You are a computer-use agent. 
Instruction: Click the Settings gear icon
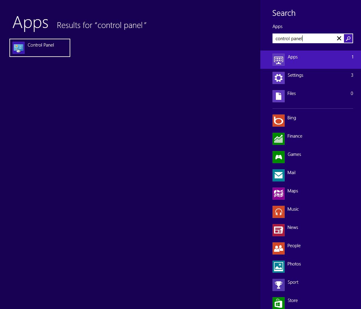[278, 78]
